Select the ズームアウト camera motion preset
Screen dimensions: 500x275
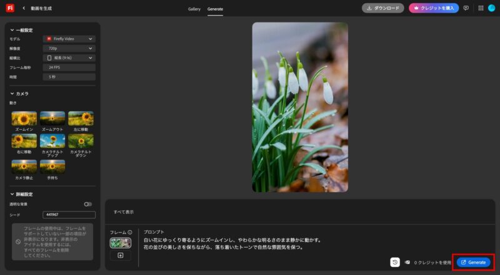(x=52, y=118)
